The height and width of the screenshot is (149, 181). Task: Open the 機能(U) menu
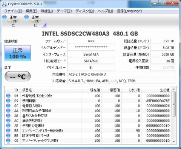pyautogui.click(x=47, y=11)
